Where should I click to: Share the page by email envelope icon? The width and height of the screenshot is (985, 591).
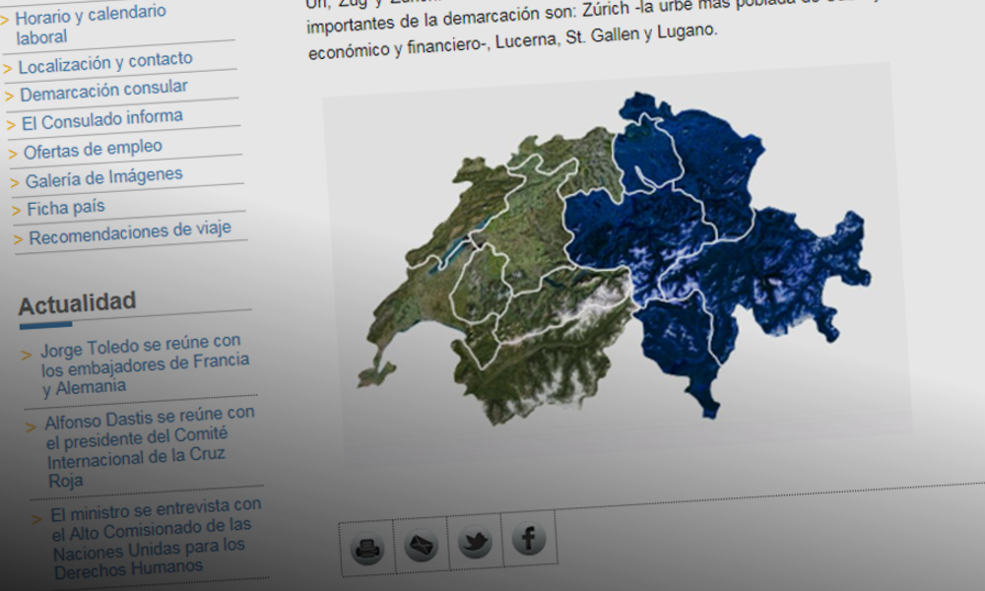pyautogui.click(x=421, y=544)
